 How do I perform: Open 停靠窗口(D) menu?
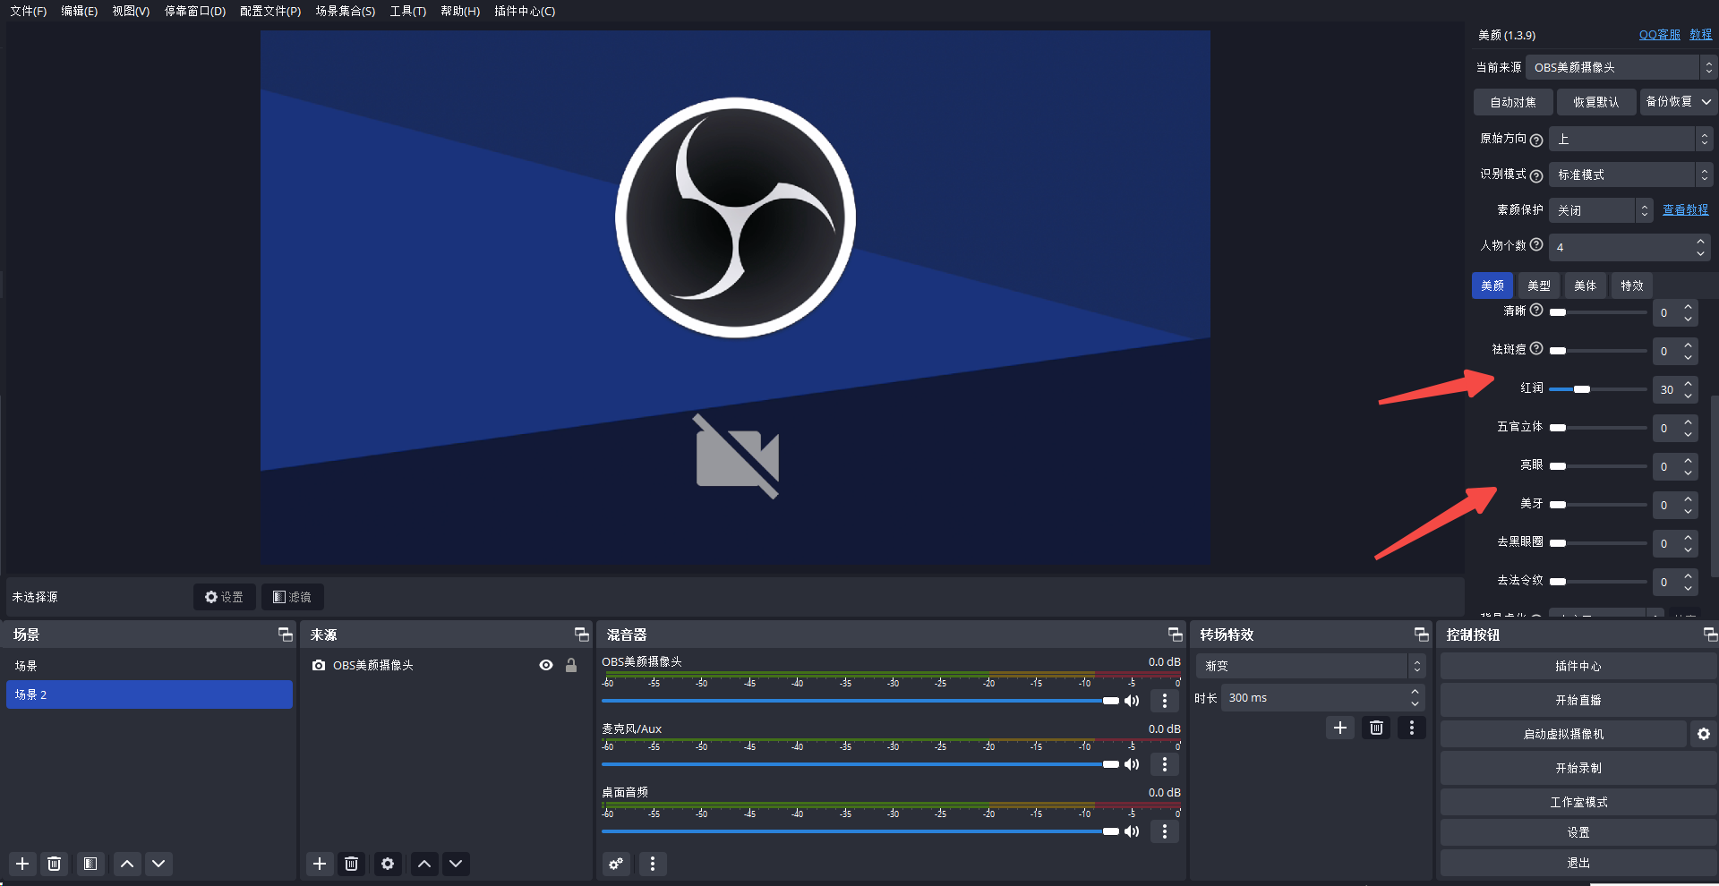click(195, 11)
